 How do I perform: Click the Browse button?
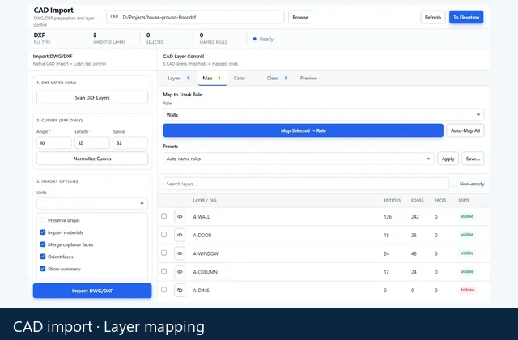pyautogui.click(x=300, y=17)
